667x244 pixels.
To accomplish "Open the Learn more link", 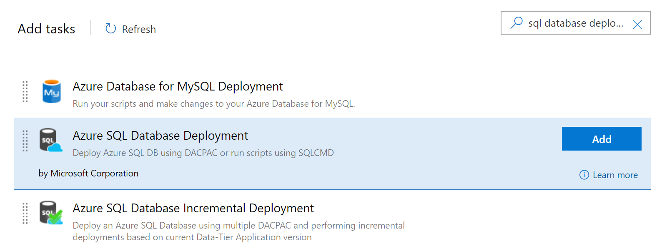I will tap(615, 175).
